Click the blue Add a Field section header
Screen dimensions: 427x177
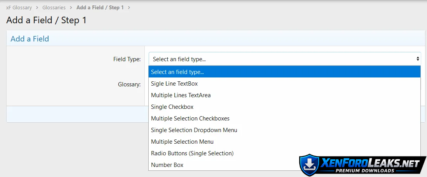point(30,39)
